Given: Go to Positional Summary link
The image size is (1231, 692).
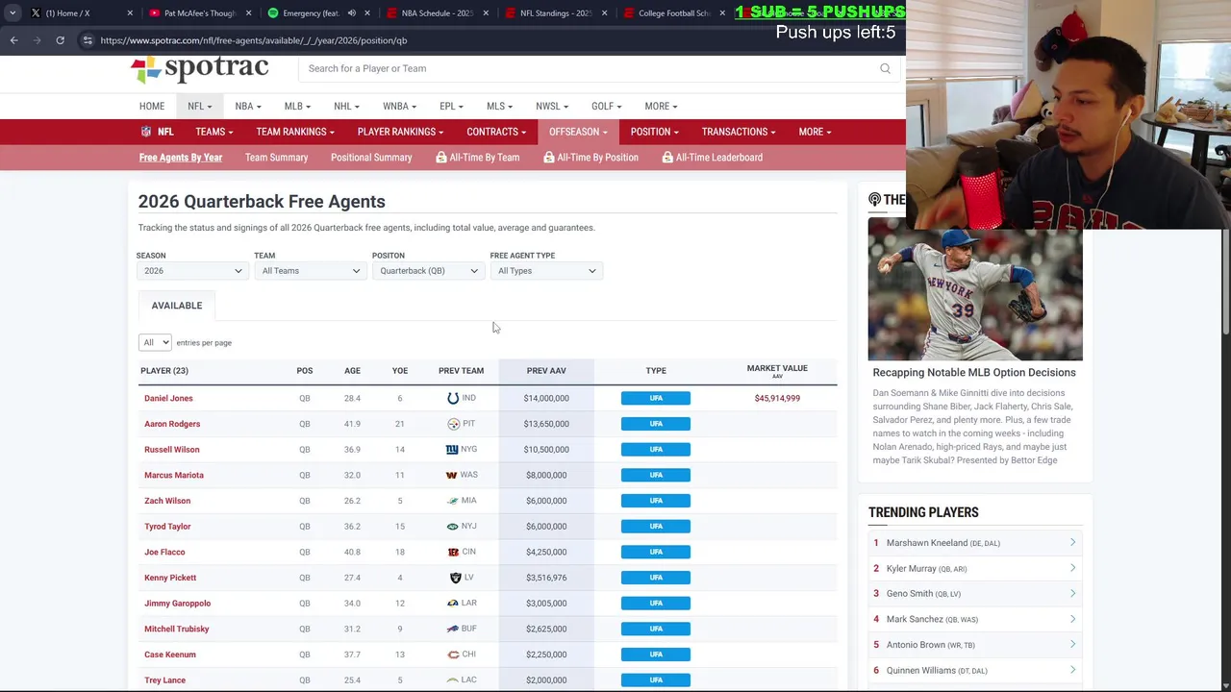Looking at the screenshot, I should [371, 158].
